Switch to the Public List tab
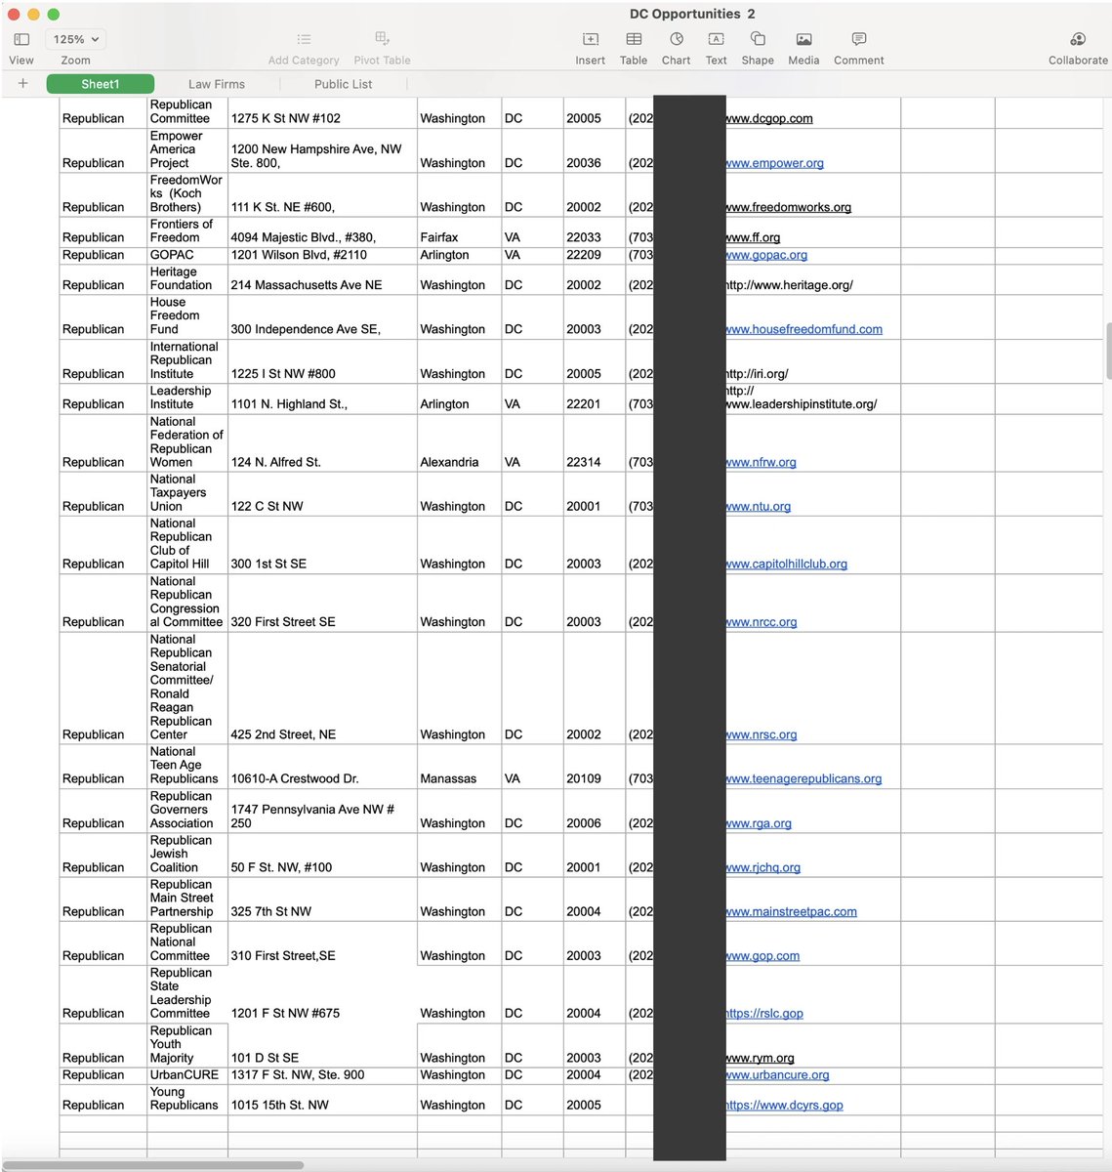The width and height of the screenshot is (1112, 1172). (x=343, y=84)
